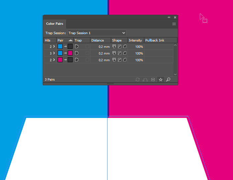Screen dimensions: 233x180
Task: Click the 0,2 mm distance in magenta-to-black row
Action: 104,60
